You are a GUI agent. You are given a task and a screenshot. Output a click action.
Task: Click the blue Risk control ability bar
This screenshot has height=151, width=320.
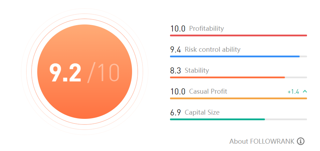coord(235,56)
